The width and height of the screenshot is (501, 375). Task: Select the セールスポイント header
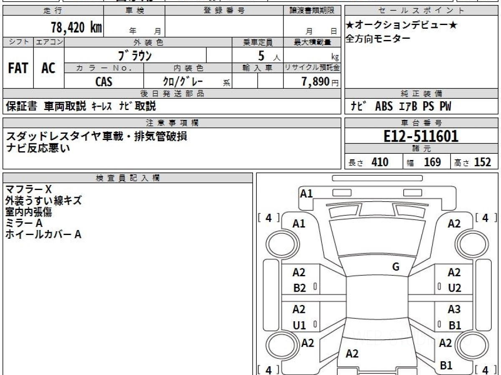tap(421, 11)
